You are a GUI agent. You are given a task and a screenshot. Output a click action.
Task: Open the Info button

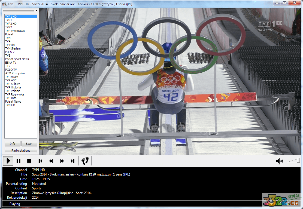(x=12, y=144)
